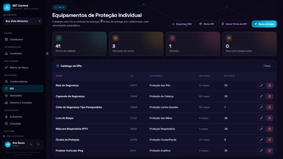This screenshot has height=159, width=283.
Task: Click the Proteção da Cabeça category cell
Action: tap(161, 96)
